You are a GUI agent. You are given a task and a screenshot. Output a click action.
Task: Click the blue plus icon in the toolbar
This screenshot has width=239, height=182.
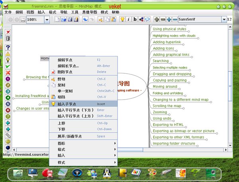point(169,20)
